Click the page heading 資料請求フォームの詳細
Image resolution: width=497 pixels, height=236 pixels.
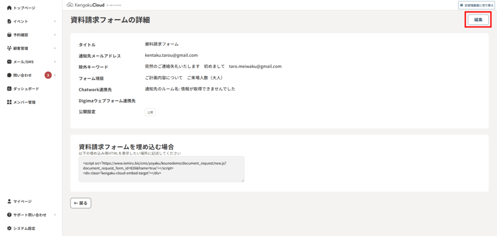tap(110, 20)
